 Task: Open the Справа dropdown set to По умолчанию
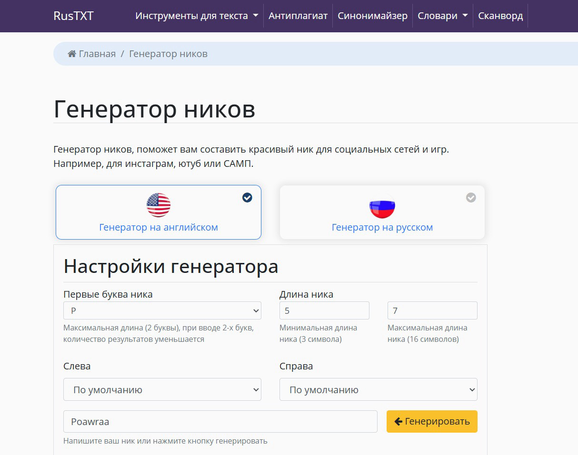[x=378, y=389]
